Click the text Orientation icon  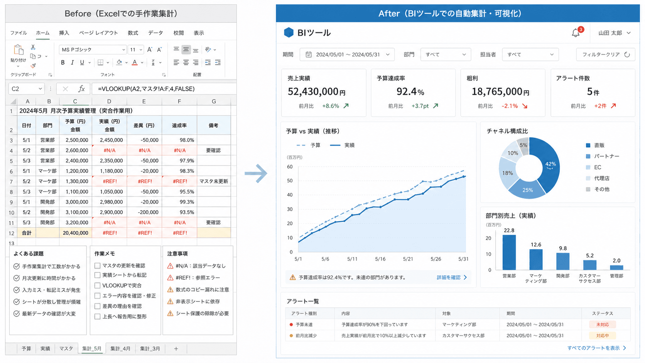click(x=208, y=49)
